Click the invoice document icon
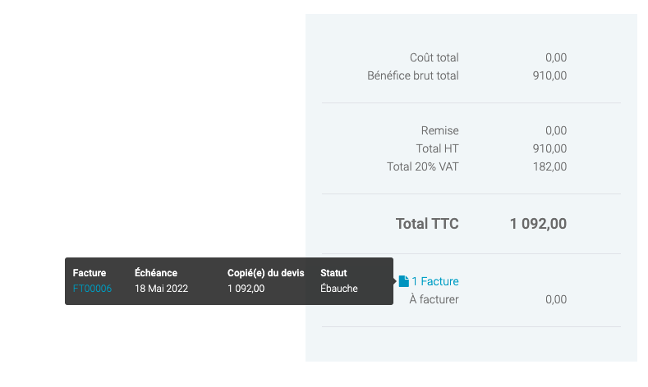The image size is (648, 387). (403, 281)
